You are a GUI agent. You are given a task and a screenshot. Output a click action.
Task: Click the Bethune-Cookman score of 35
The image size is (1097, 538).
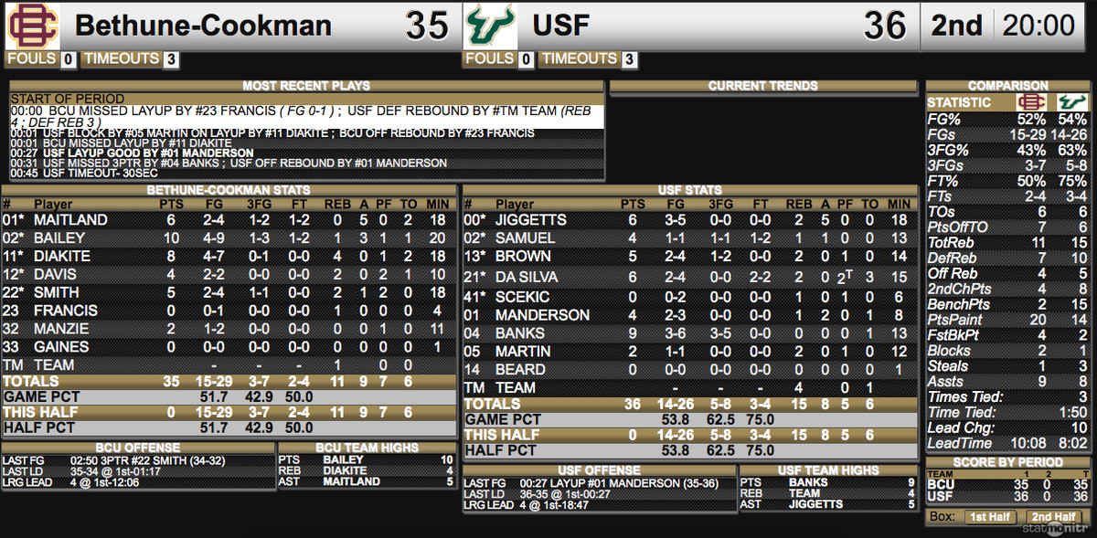pos(426,26)
